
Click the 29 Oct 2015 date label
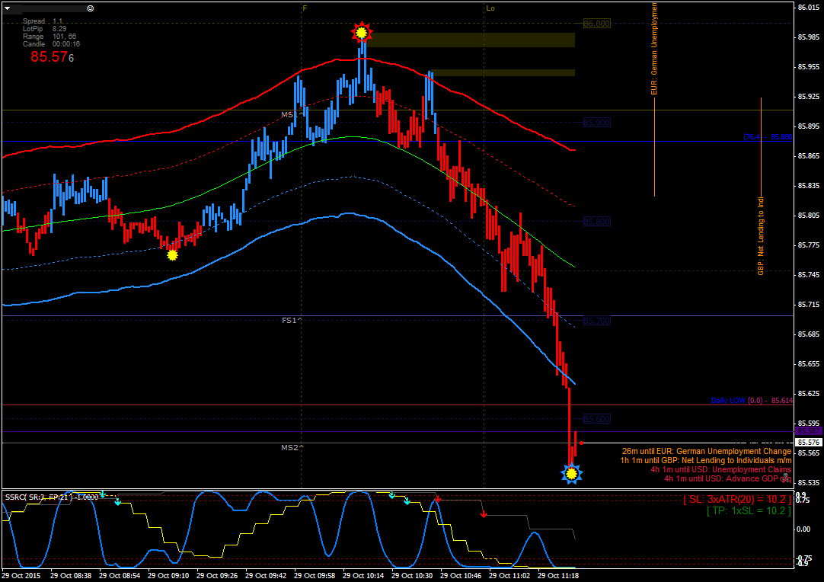coord(21,576)
